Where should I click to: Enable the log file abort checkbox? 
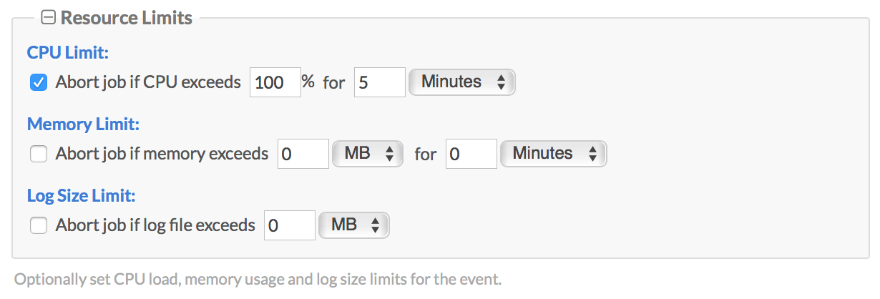click(39, 225)
